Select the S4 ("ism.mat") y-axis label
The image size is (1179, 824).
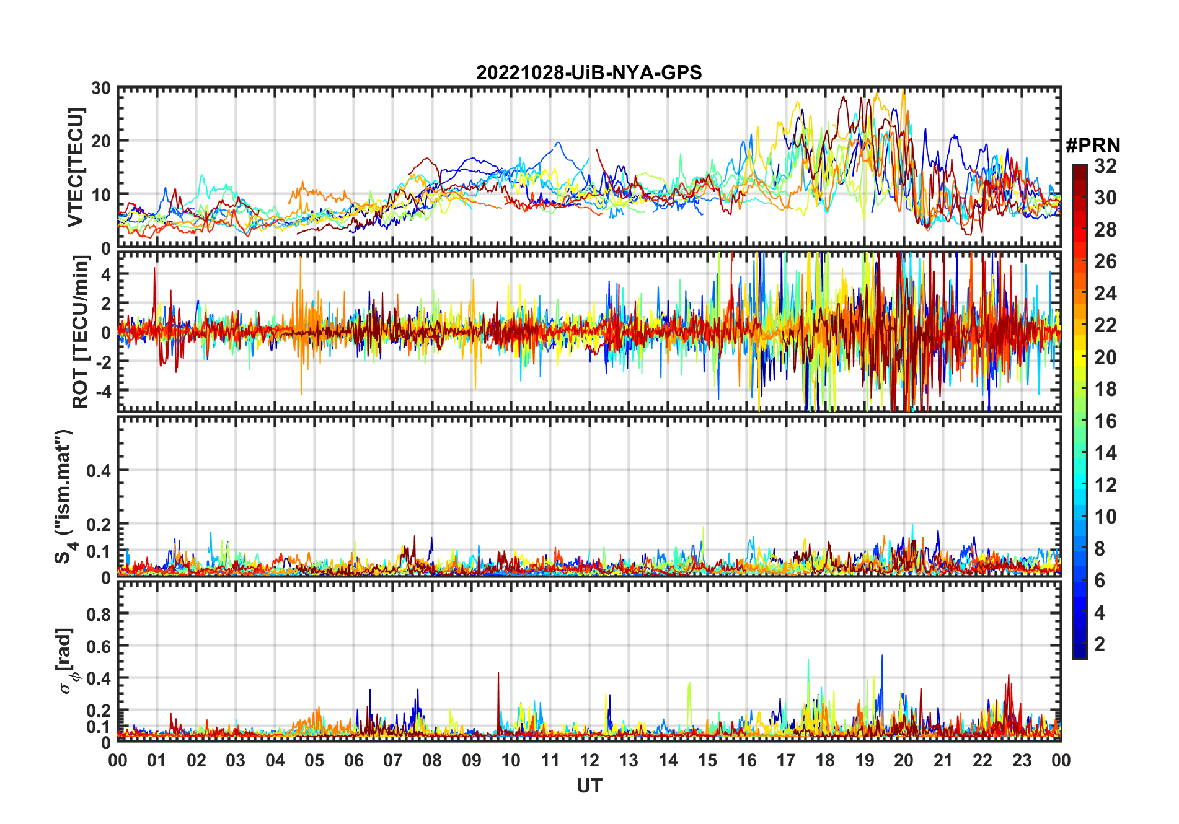[x=64, y=497]
